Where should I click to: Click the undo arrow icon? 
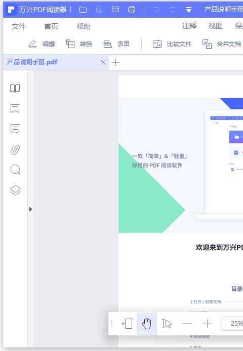tap(156, 10)
